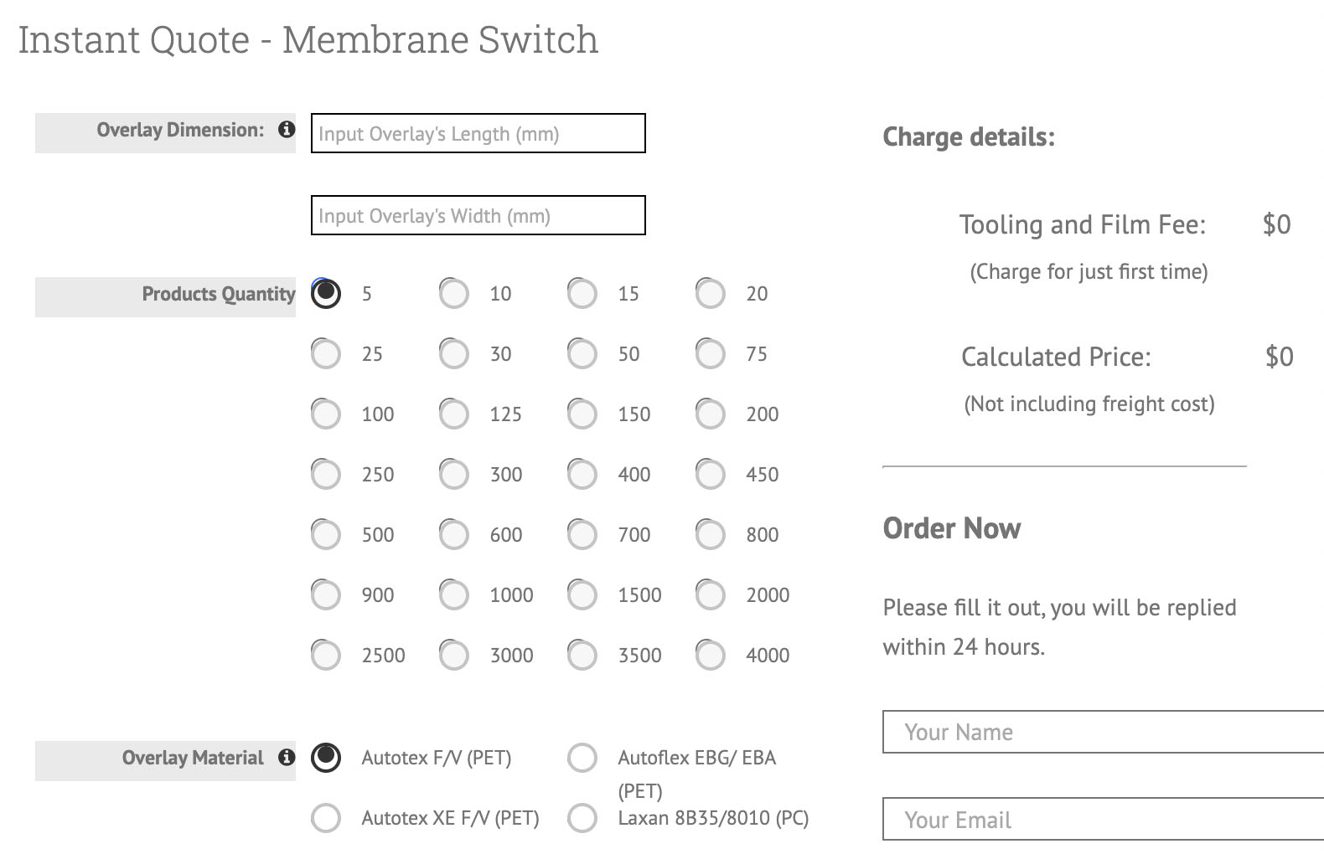Select quantity 250 radio button
This screenshot has width=1324, height=854.
[326, 475]
